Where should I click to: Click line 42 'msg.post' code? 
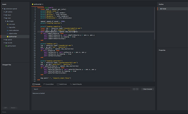click(56, 78)
